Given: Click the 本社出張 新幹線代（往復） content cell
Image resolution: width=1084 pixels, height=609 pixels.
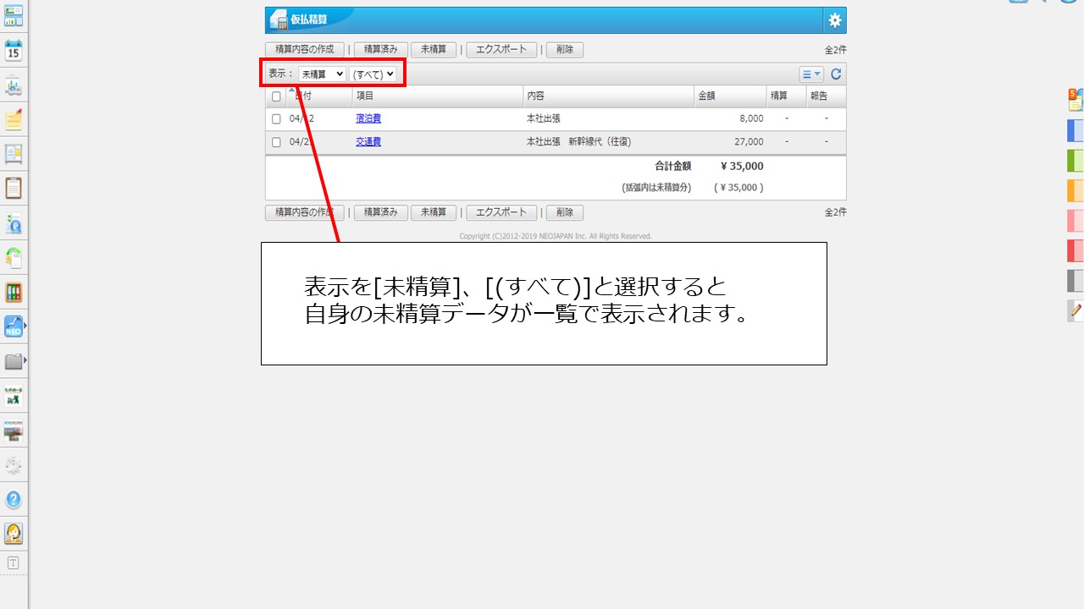Looking at the screenshot, I should pyautogui.click(x=578, y=142).
